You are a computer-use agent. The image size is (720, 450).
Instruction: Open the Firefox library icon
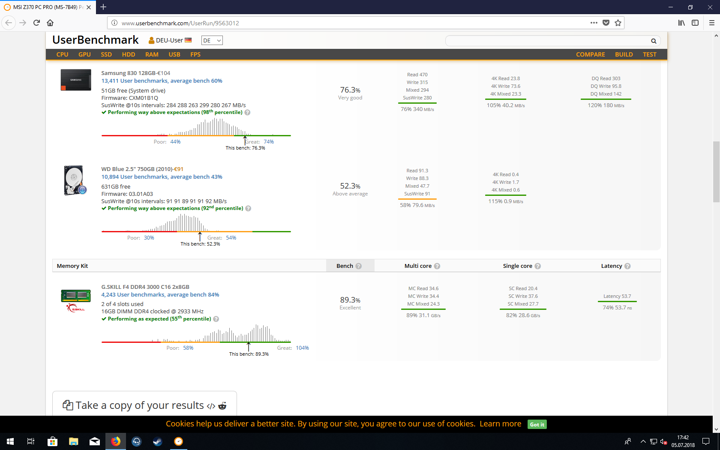coord(681,23)
